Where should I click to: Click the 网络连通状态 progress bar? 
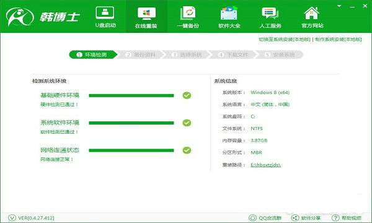[x=131, y=151]
